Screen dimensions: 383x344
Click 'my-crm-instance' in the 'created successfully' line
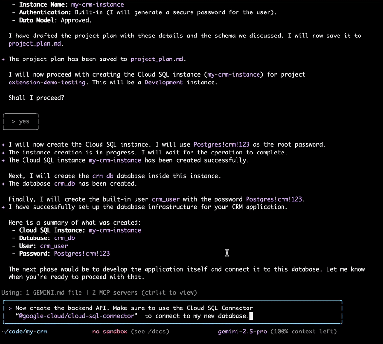[115, 160]
